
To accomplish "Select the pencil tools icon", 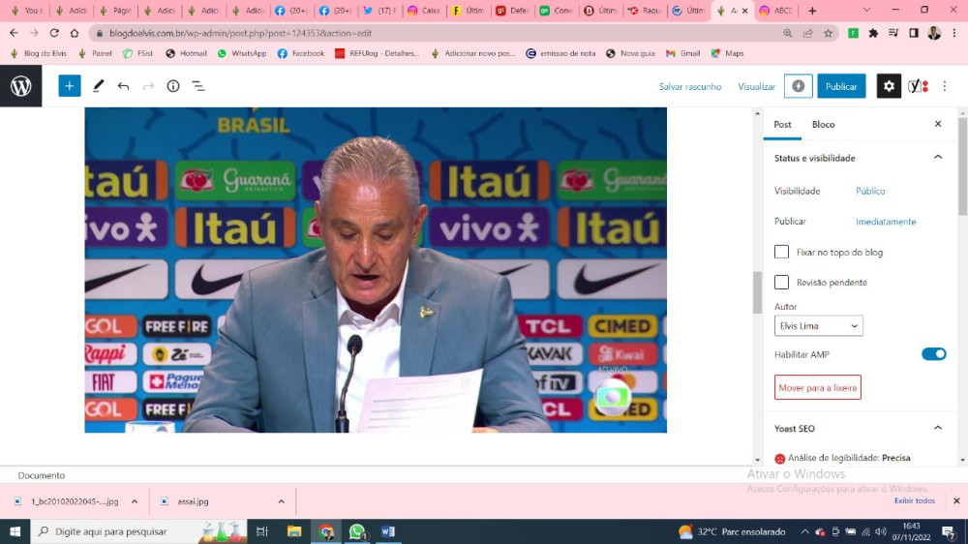I will coord(98,86).
